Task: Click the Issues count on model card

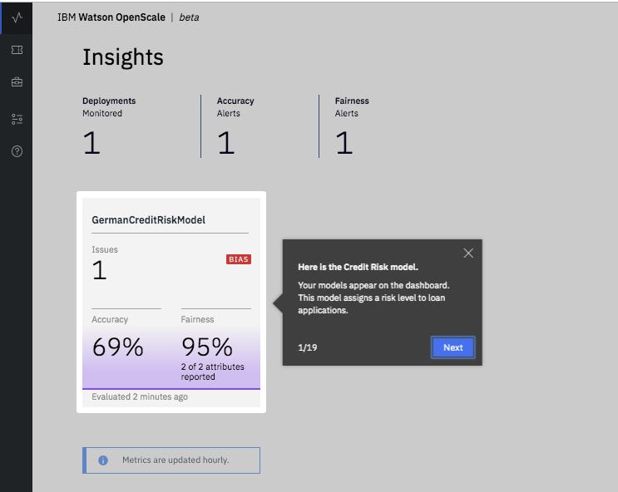Action: click(x=99, y=270)
